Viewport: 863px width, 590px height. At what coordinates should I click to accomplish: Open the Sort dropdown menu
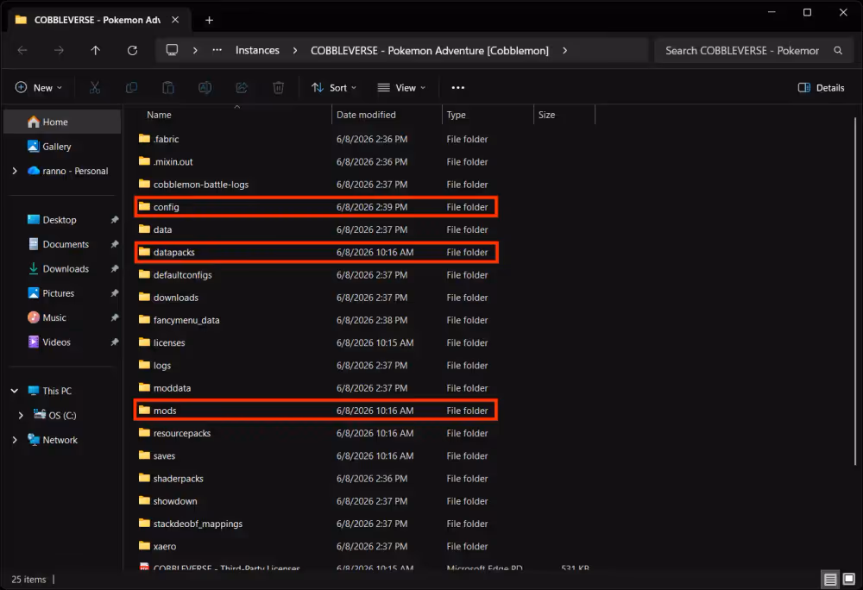tap(334, 87)
